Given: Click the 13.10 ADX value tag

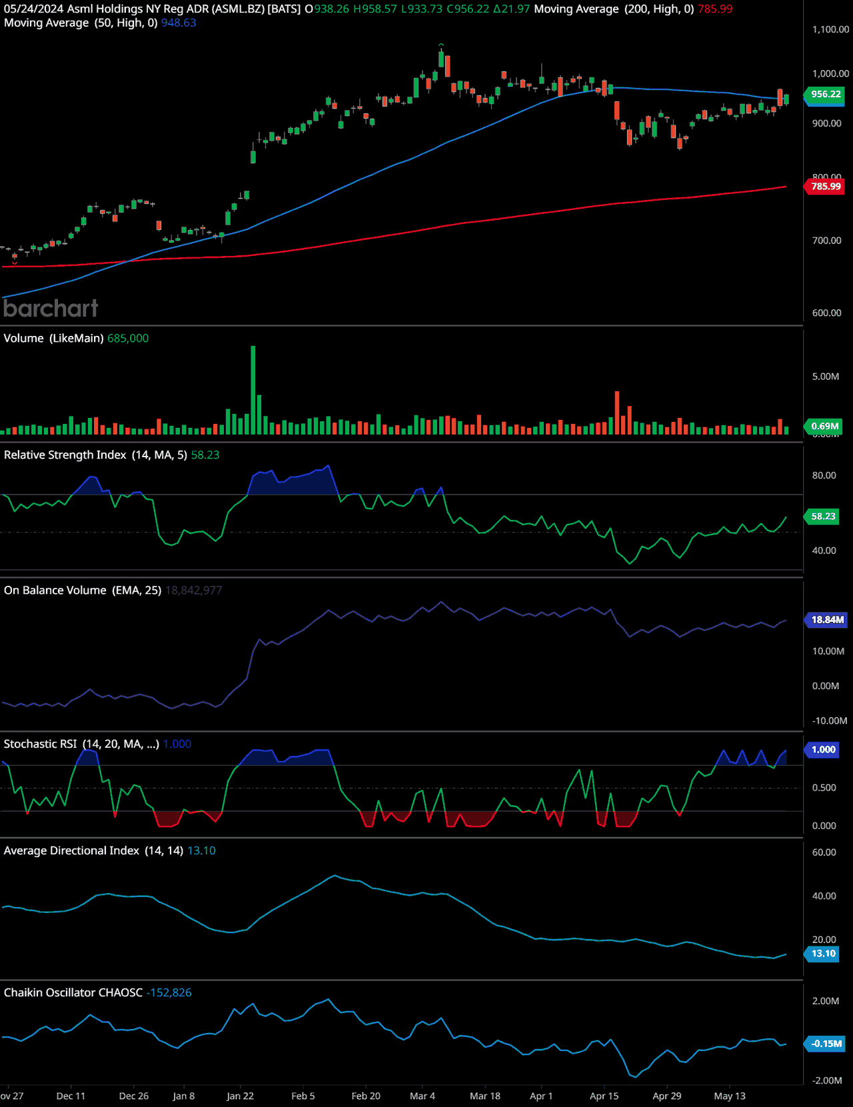Looking at the screenshot, I should point(823,954).
